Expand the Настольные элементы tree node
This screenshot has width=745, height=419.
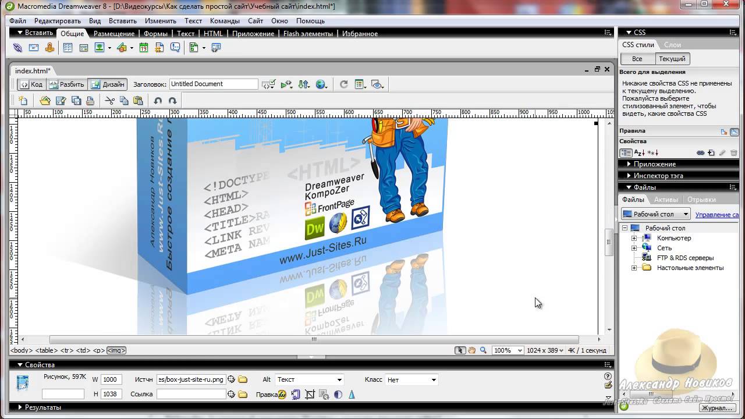pyautogui.click(x=634, y=268)
